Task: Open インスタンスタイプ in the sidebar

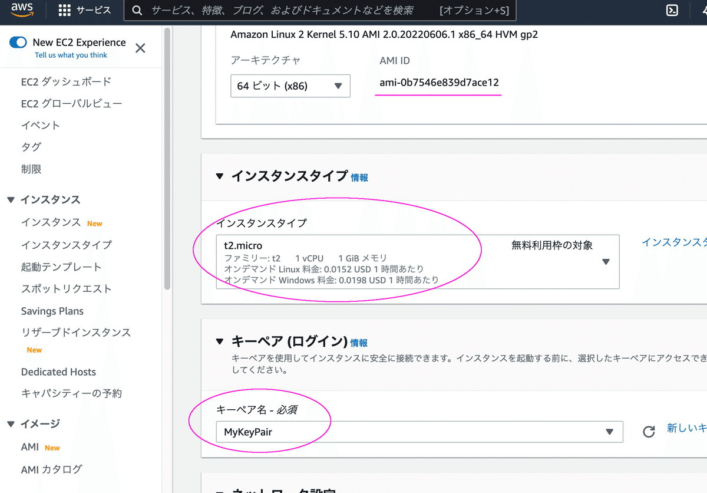Action: click(x=66, y=245)
